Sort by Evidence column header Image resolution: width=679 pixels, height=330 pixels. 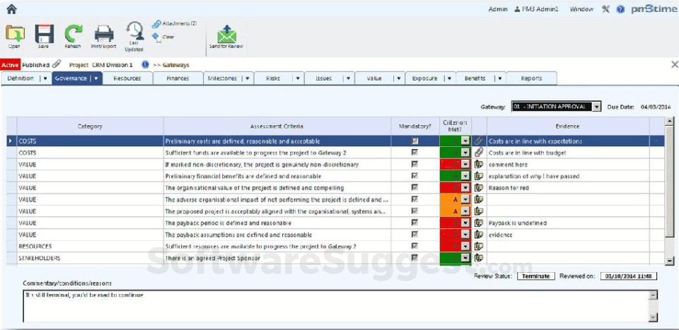point(568,126)
